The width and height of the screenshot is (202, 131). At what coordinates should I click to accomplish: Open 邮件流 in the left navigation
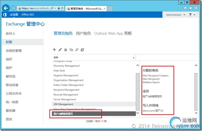pyautogui.click(x=10, y=76)
